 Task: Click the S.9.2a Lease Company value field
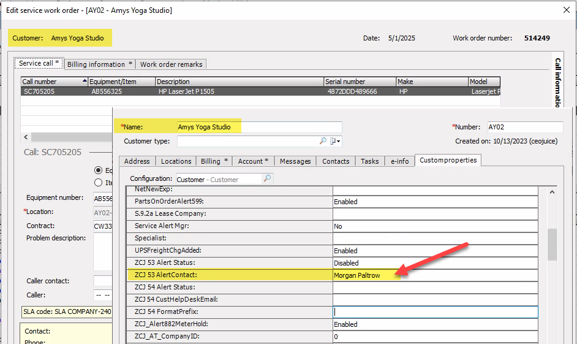436,214
